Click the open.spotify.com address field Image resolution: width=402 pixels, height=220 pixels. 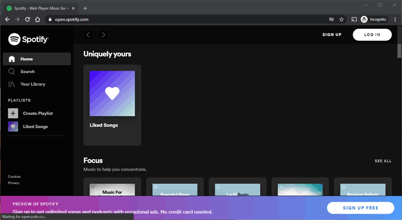point(188,20)
